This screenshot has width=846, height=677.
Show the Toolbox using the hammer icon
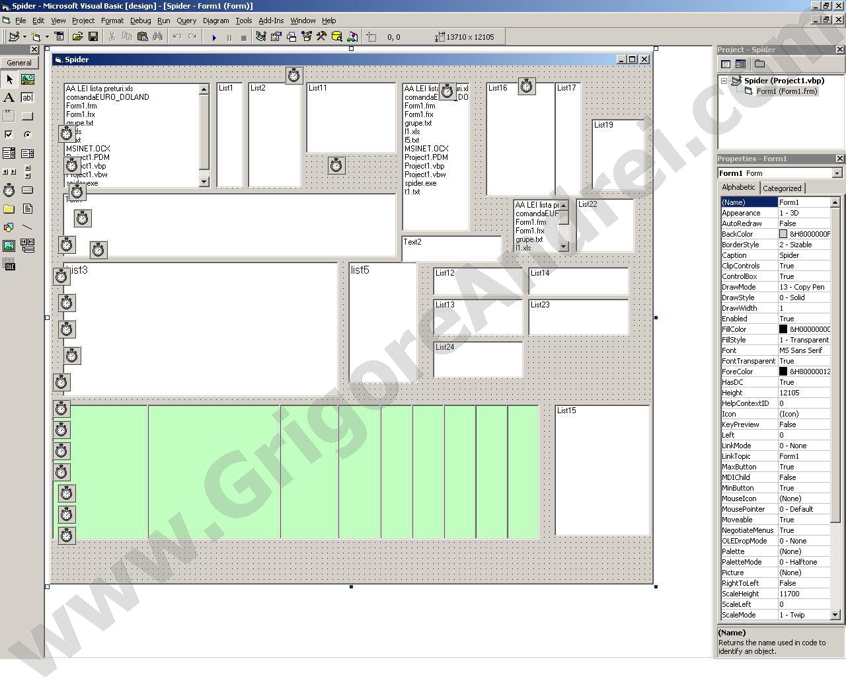click(x=321, y=37)
